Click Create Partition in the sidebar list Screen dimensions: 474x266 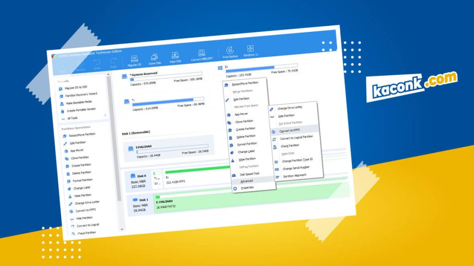click(78, 166)
